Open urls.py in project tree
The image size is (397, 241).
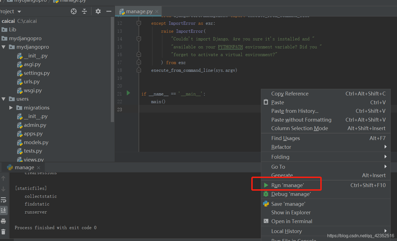[x=28, y=82]
